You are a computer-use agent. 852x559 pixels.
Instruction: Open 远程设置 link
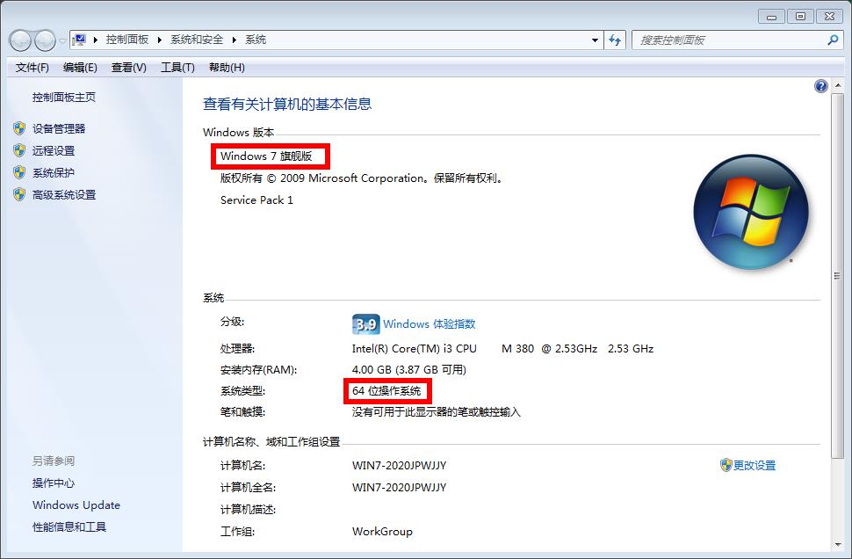click(54, 150)
